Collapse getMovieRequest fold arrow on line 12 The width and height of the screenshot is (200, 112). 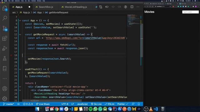coord(20,35)
